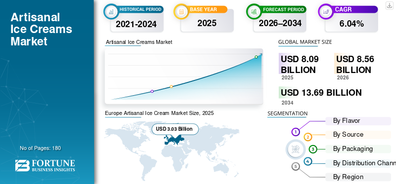This screenshot has height=184, width=396.
Task: Click the USD 3.03 Billion map callout
Action: (175, 129)
